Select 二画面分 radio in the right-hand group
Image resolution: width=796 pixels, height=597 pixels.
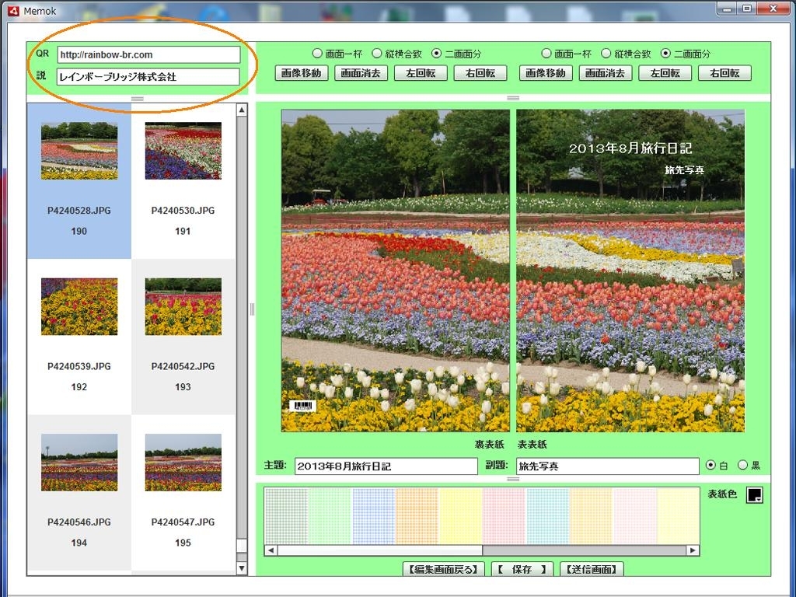(x=665, y=54)
